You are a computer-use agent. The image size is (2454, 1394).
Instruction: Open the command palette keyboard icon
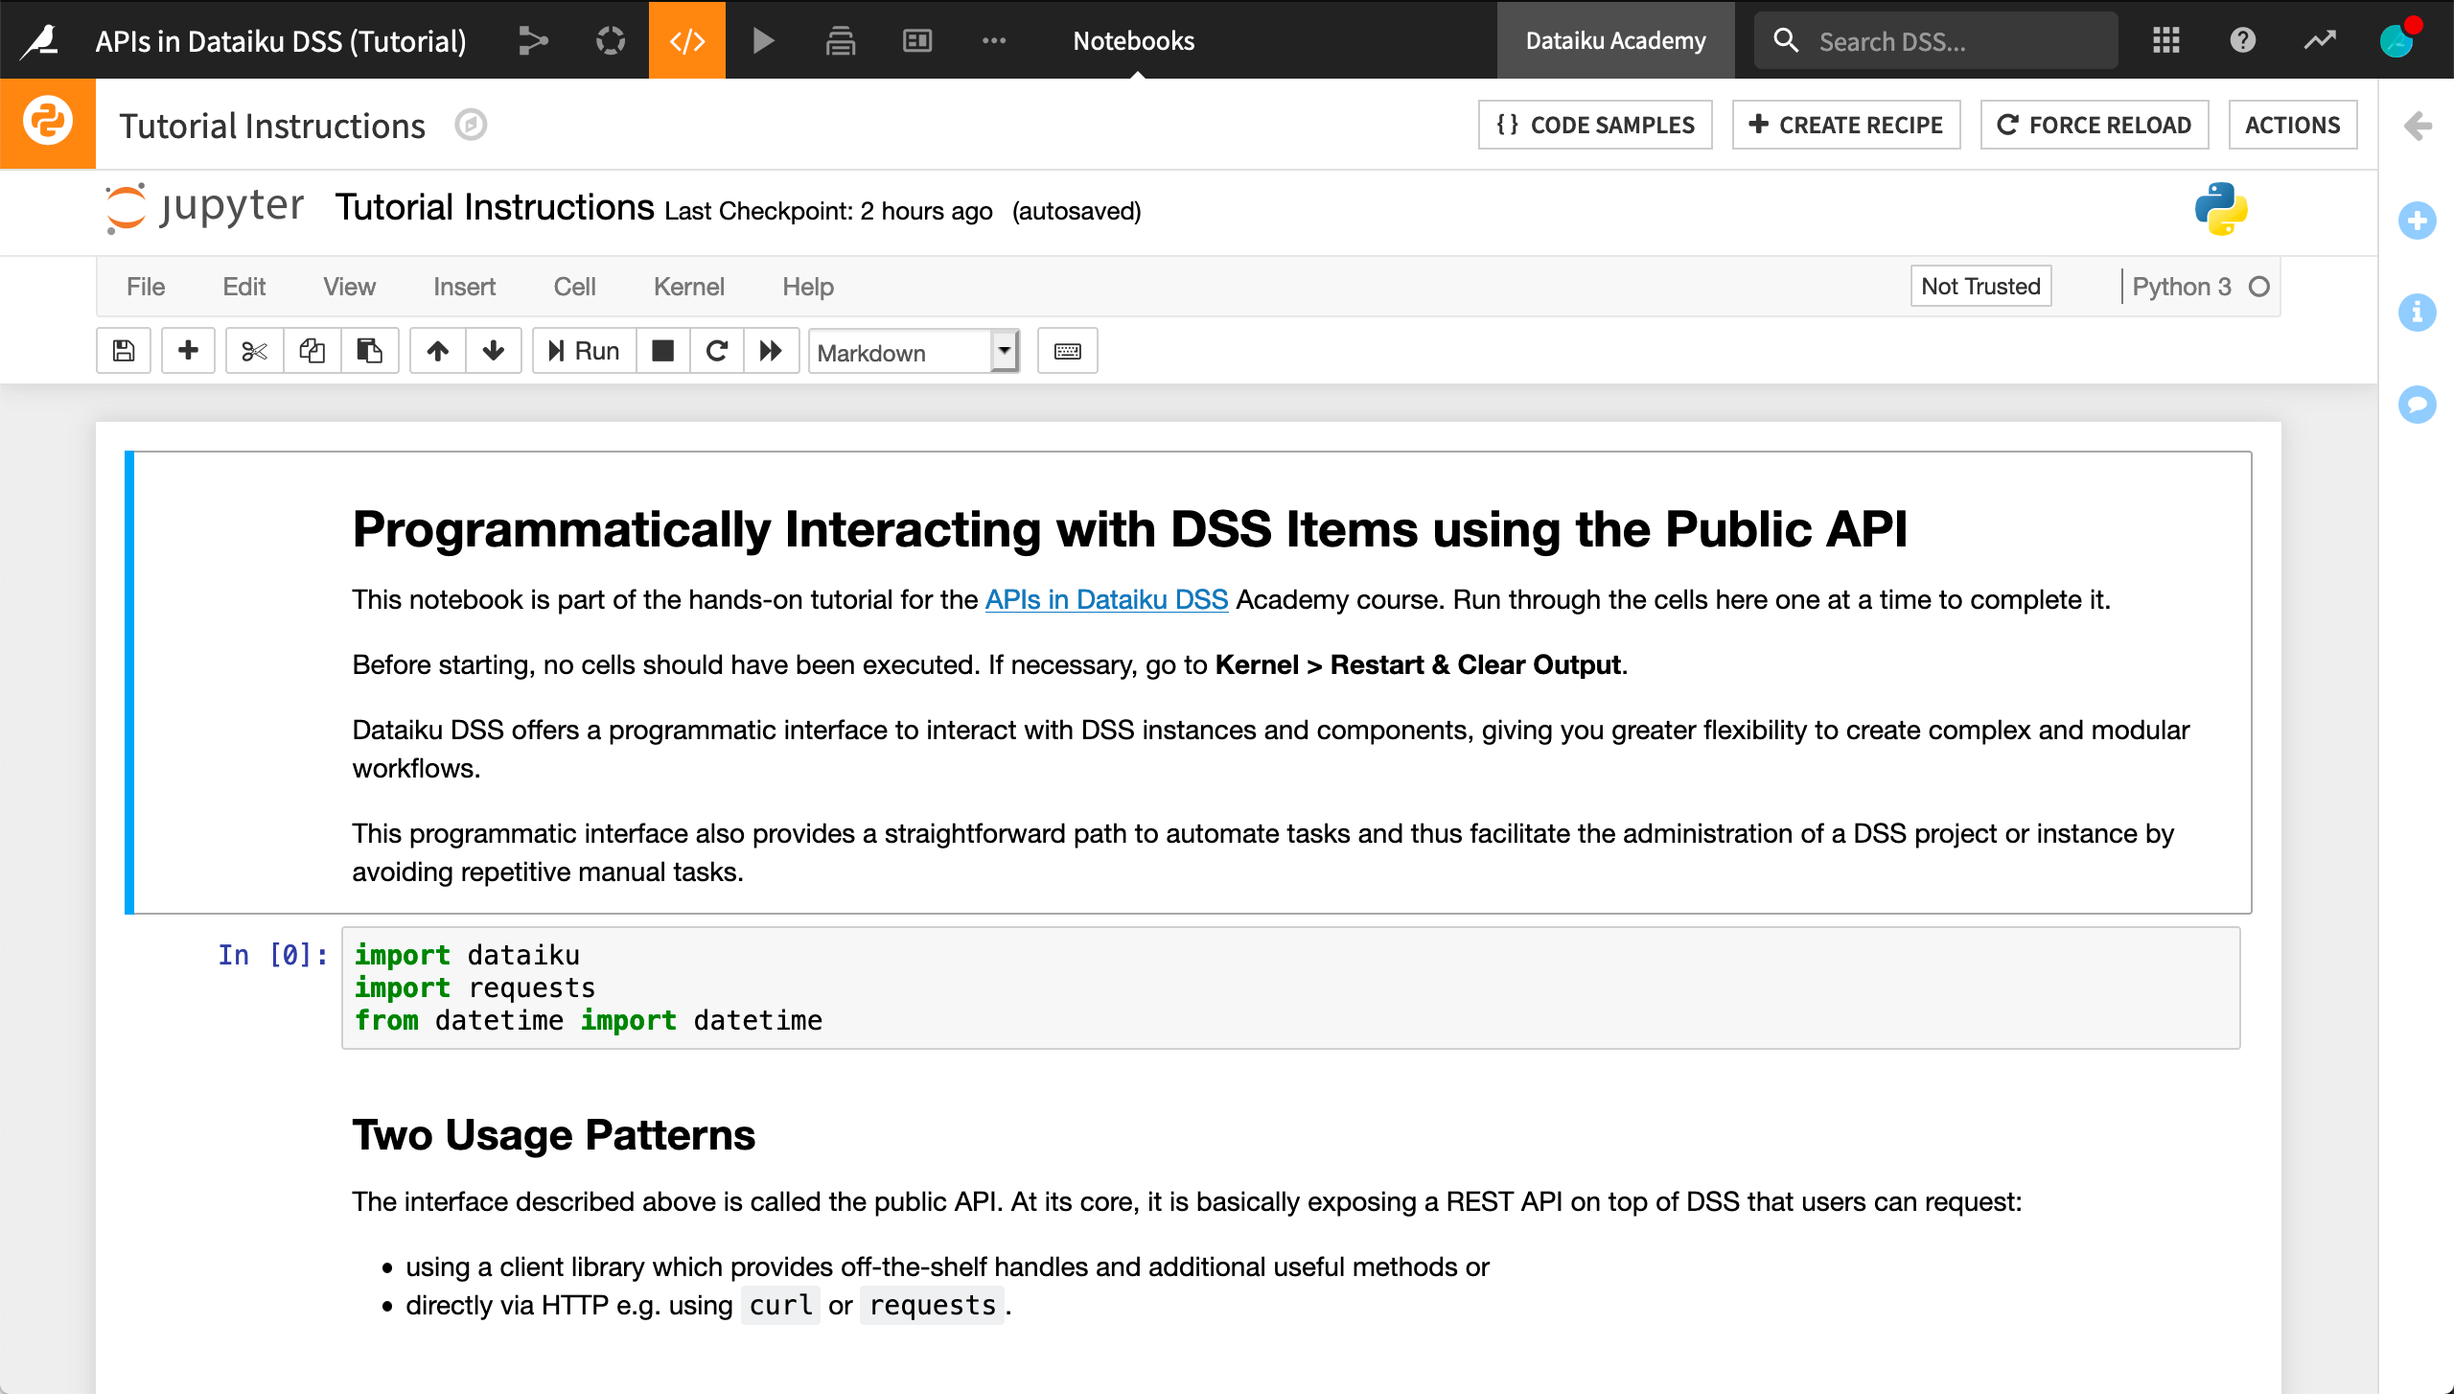1067,351
